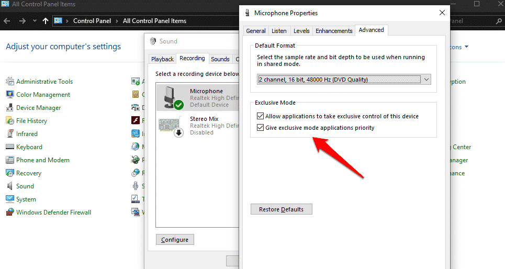505x269 pixels.
Task: Click Control Panel breadcrumb in address bar
Action: pos(92,21)
